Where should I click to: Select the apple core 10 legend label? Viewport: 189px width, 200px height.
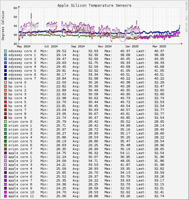[21, 192]
